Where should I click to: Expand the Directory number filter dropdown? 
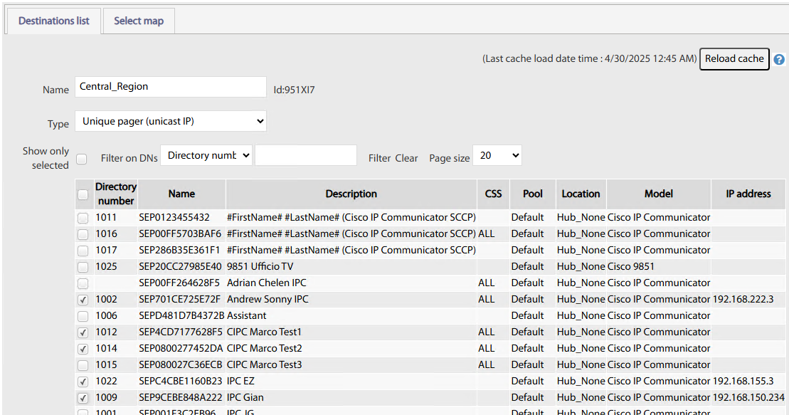coord(206,155)
